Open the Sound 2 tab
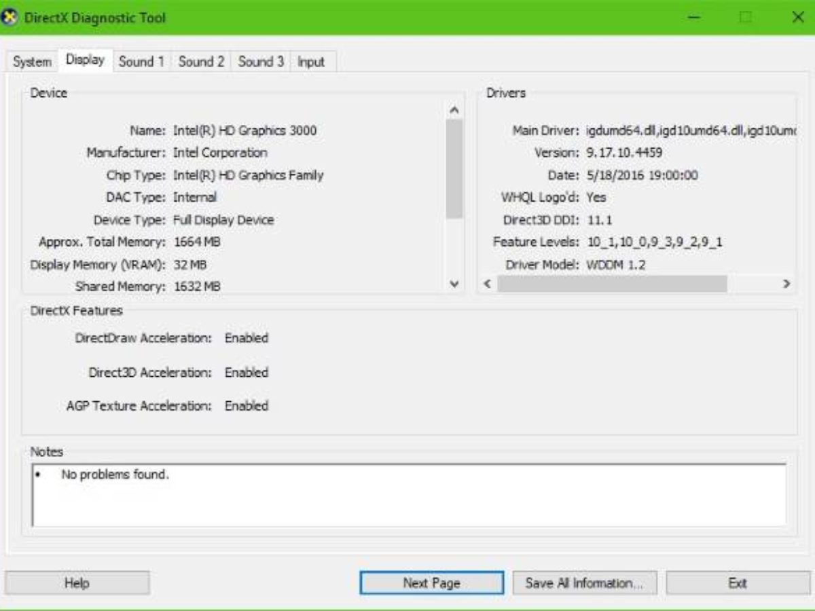815x611 pixels. pos(201,62)
